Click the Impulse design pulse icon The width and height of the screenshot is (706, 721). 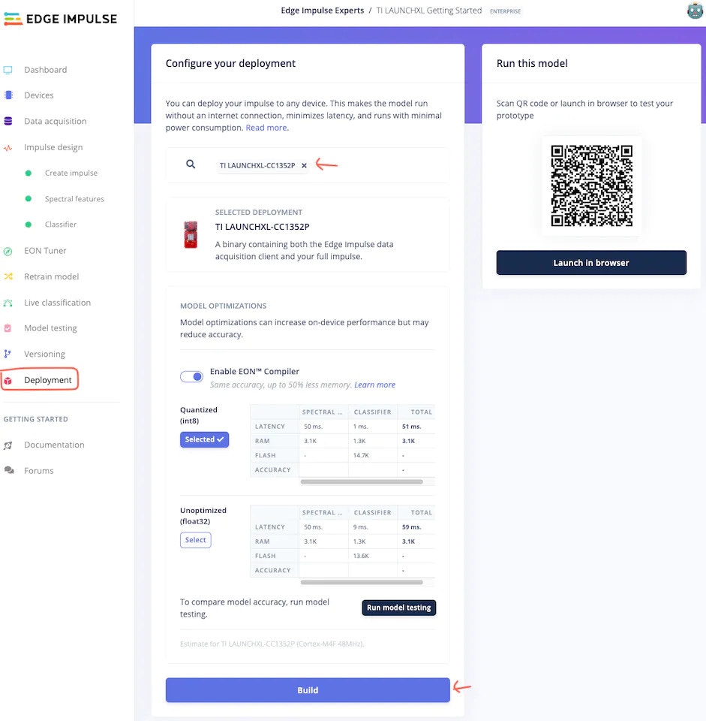[x=8, y=148]
